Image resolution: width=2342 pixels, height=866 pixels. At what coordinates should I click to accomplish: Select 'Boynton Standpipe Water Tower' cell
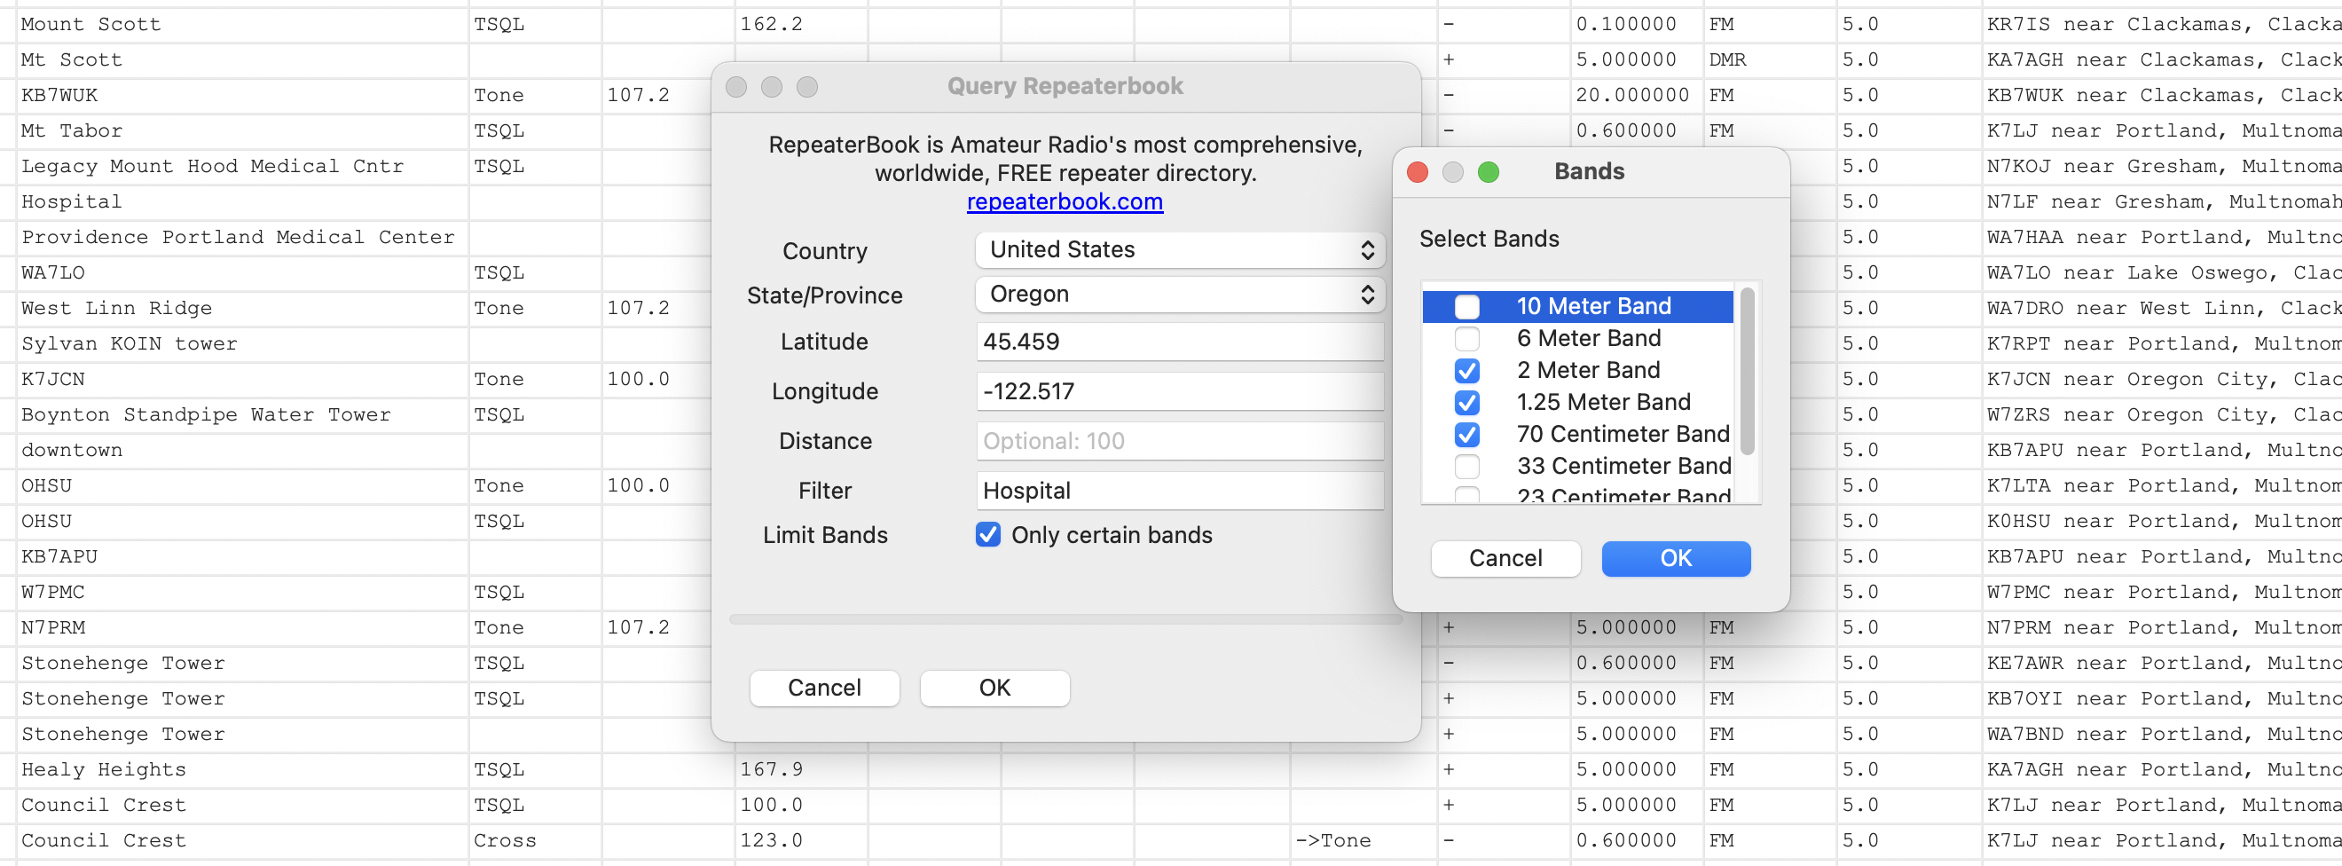[x=242, y=414]
